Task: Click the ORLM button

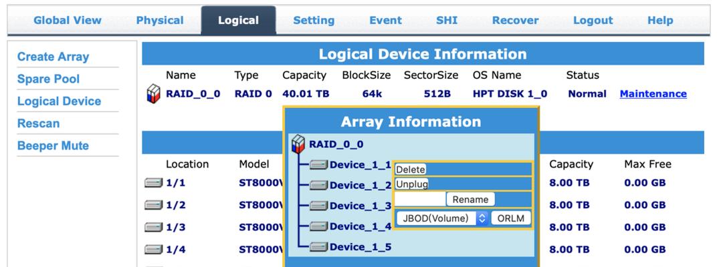Action: point(511,218)
